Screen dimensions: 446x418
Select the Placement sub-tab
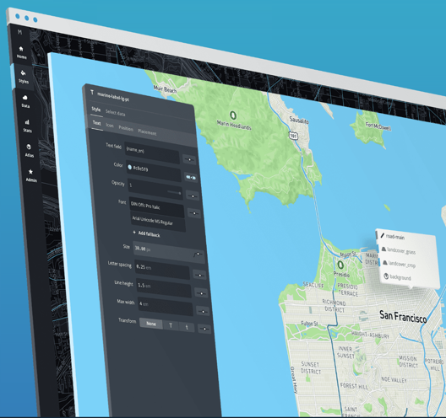pos(147,132)
